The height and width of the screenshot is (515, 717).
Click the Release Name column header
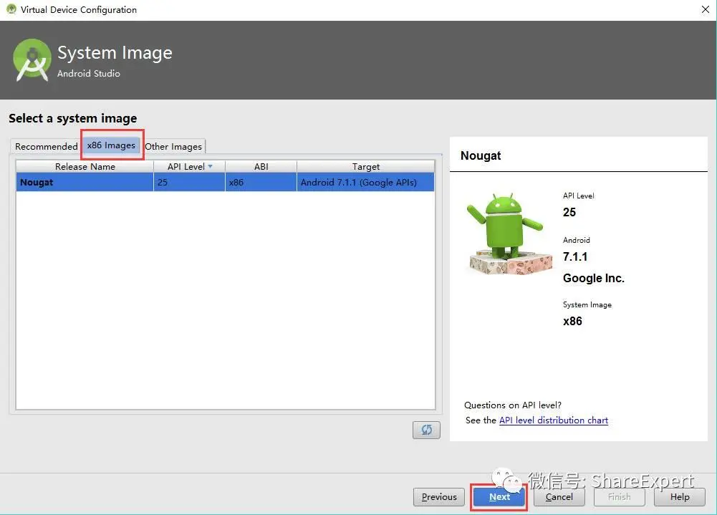pos(85,166)
